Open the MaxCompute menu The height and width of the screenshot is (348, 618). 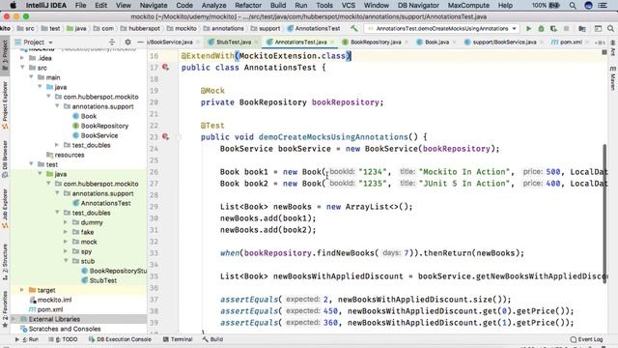pyautogui.click(x=468, y=6)
